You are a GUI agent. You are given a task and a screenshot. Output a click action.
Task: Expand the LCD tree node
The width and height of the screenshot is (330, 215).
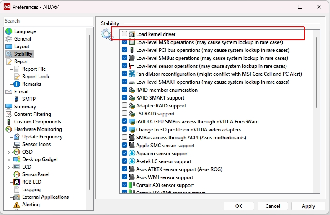(8, 167)
